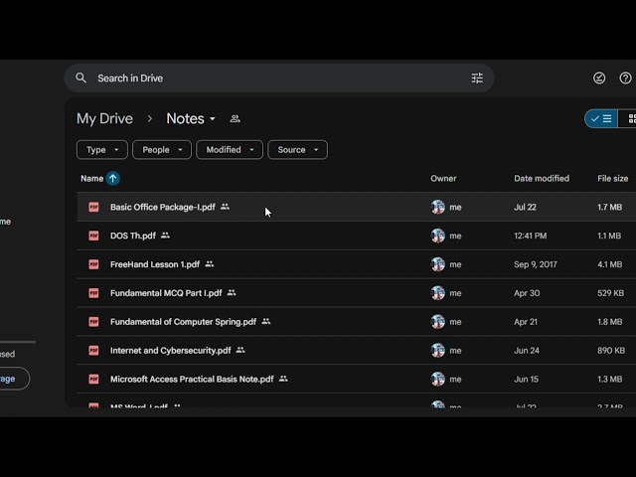The height and width of the screenshot is (477, 636).
Task: Click shared icon next to Microsoft Access Practical Basis Note.pdf
Action: coord(283,379)
